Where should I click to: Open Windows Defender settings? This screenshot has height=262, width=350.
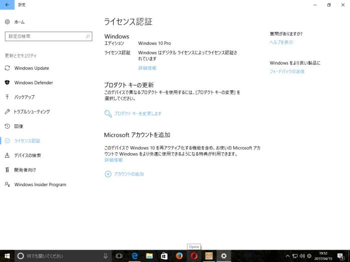click(x=33, y=83)
